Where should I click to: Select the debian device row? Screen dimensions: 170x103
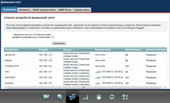(x=86, y=60)
